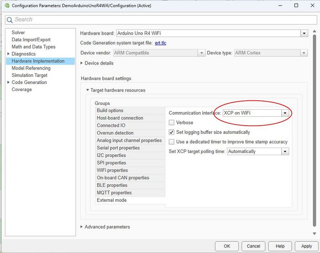Open the Connected IO group
Image resolution: width=320 pixels, height=253 pixels.
point(130,126)
